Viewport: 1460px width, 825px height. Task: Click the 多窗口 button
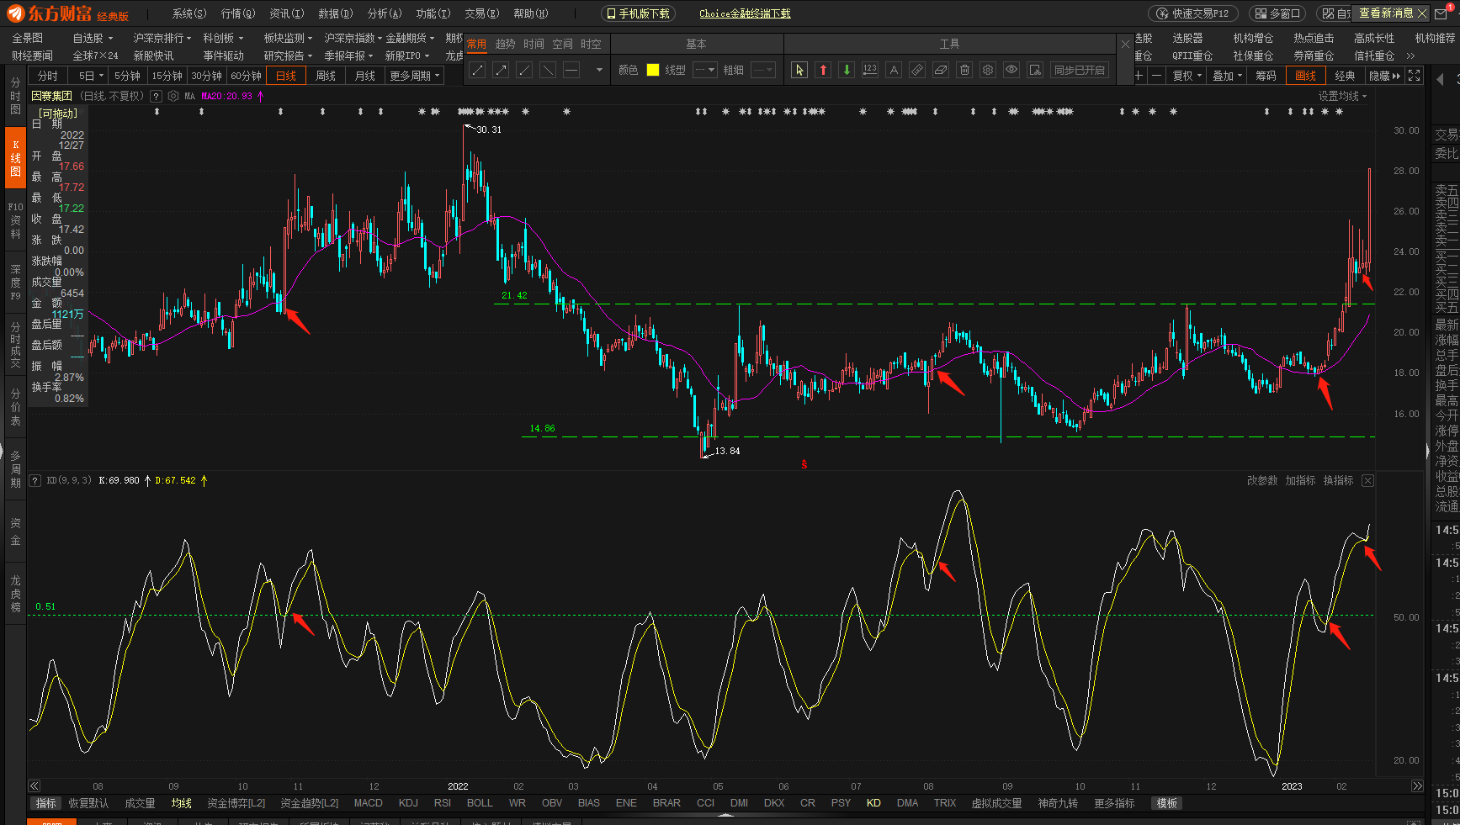coord(1277,13)
